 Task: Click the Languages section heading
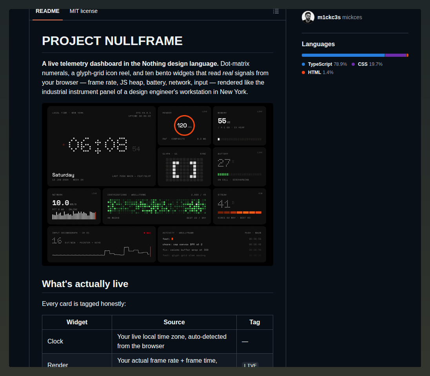pyautogui.click(x=318, y=44)
